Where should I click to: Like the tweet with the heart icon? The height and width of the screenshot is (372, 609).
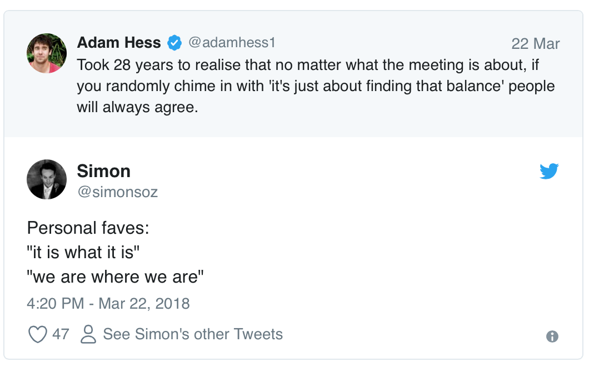[37, 334]
